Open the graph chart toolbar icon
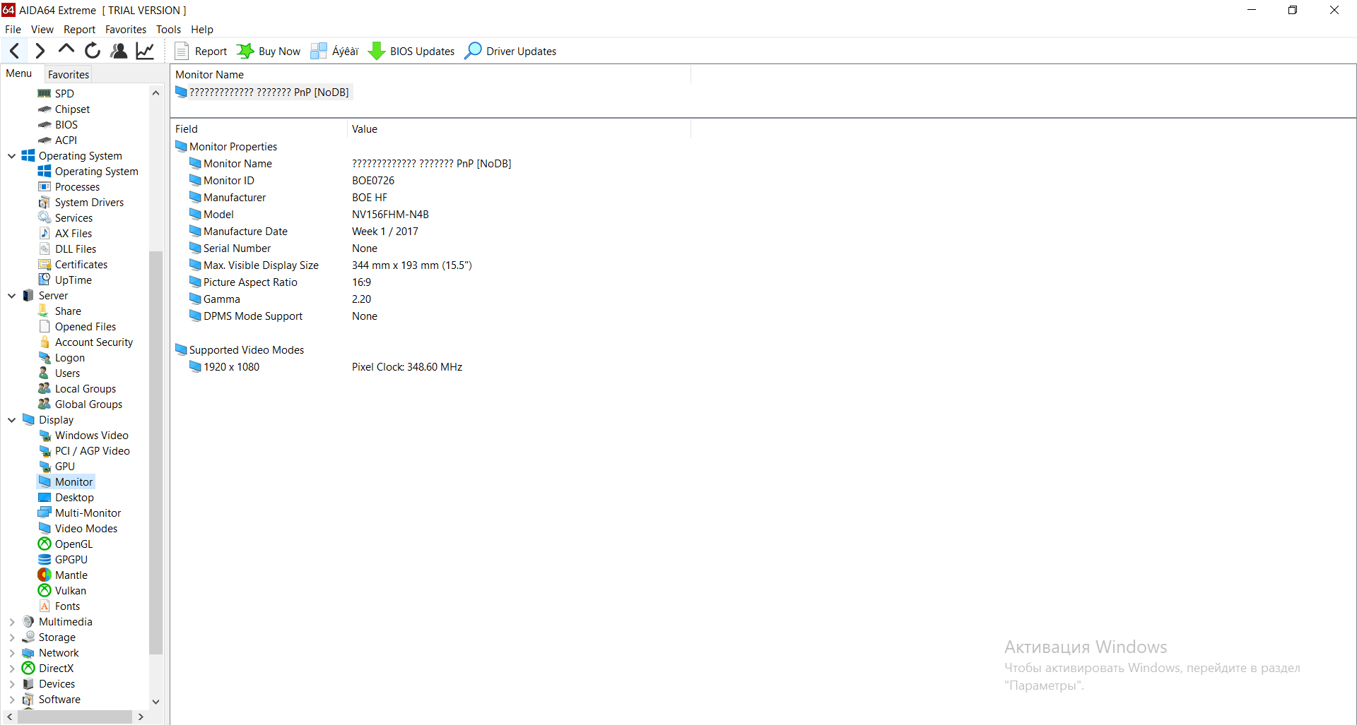This screenshot has width=1357, height=725. click(x=145, y=51)
